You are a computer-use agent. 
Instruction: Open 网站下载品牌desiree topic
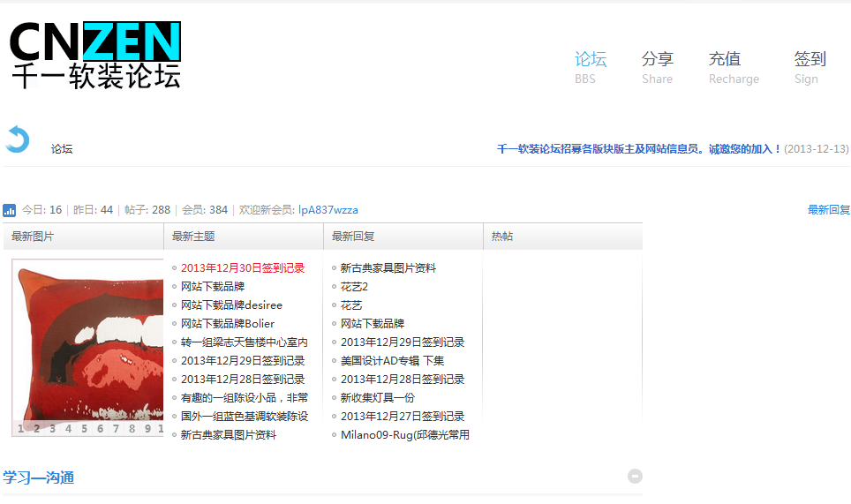pyautogui.click(x=232, y=305)
